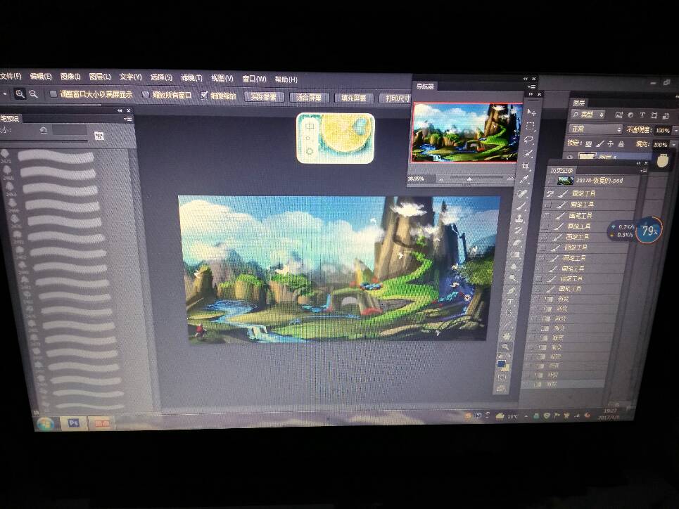Select the Zoom tool in the toolbox
Screen dimensions: 679x509
pyautogui.click(x=505, y=347)
